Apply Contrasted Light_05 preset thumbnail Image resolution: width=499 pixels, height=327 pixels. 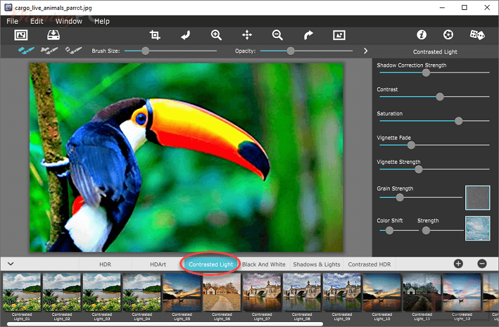[182, 292]
